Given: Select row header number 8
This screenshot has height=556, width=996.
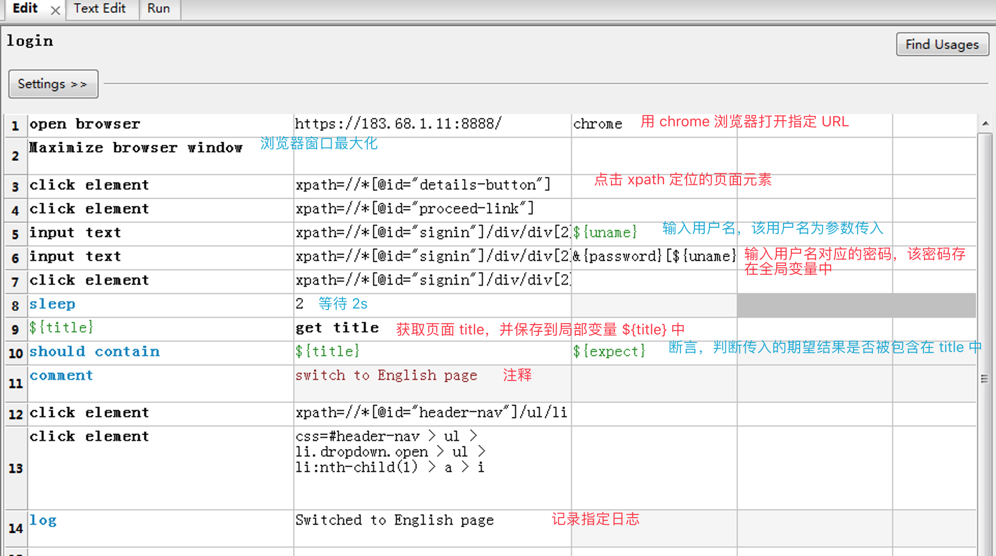Looking at the screenshot, I should pos(16,305).
